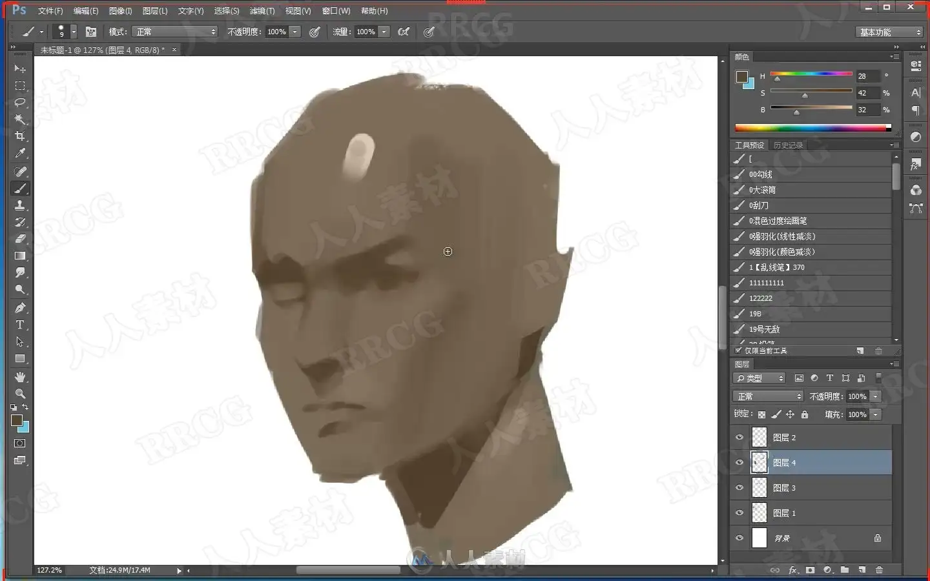Screen dimensions: 930x581
Task: Select the 0混色过度绘画笔 tool preset
Action: click(811, 221)
